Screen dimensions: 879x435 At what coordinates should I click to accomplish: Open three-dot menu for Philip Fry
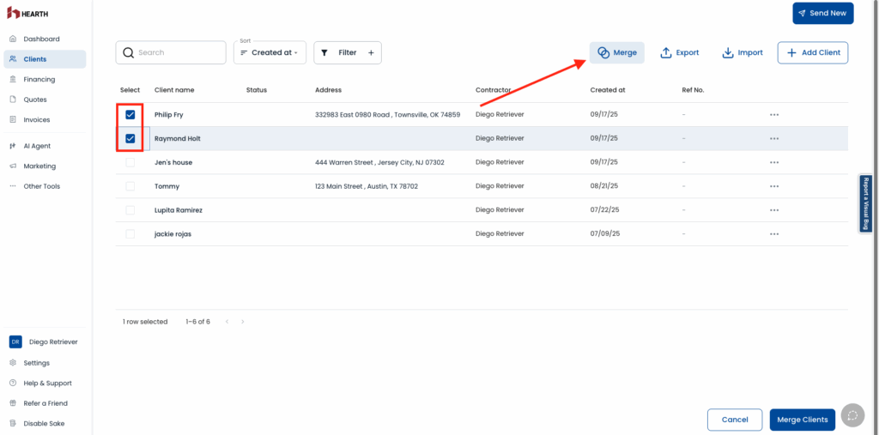(x=773, y=115)
